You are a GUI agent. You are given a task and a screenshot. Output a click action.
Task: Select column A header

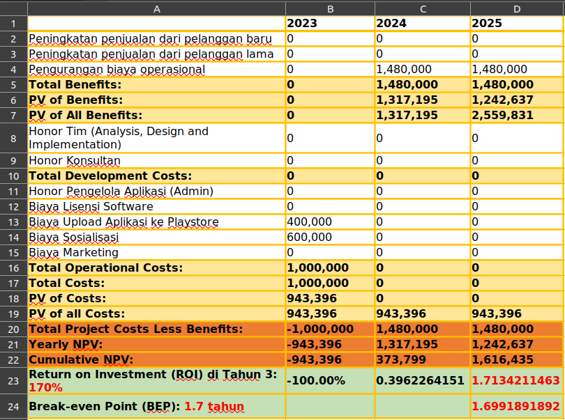[156, 8]
